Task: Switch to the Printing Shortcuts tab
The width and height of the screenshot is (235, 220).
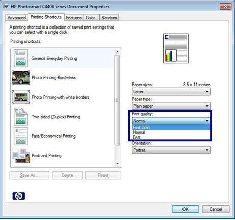Action: (46, 17)
